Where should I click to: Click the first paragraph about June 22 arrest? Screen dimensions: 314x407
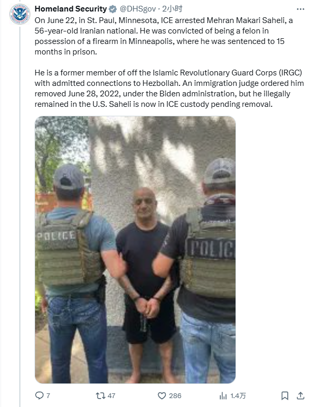(164, 36)
